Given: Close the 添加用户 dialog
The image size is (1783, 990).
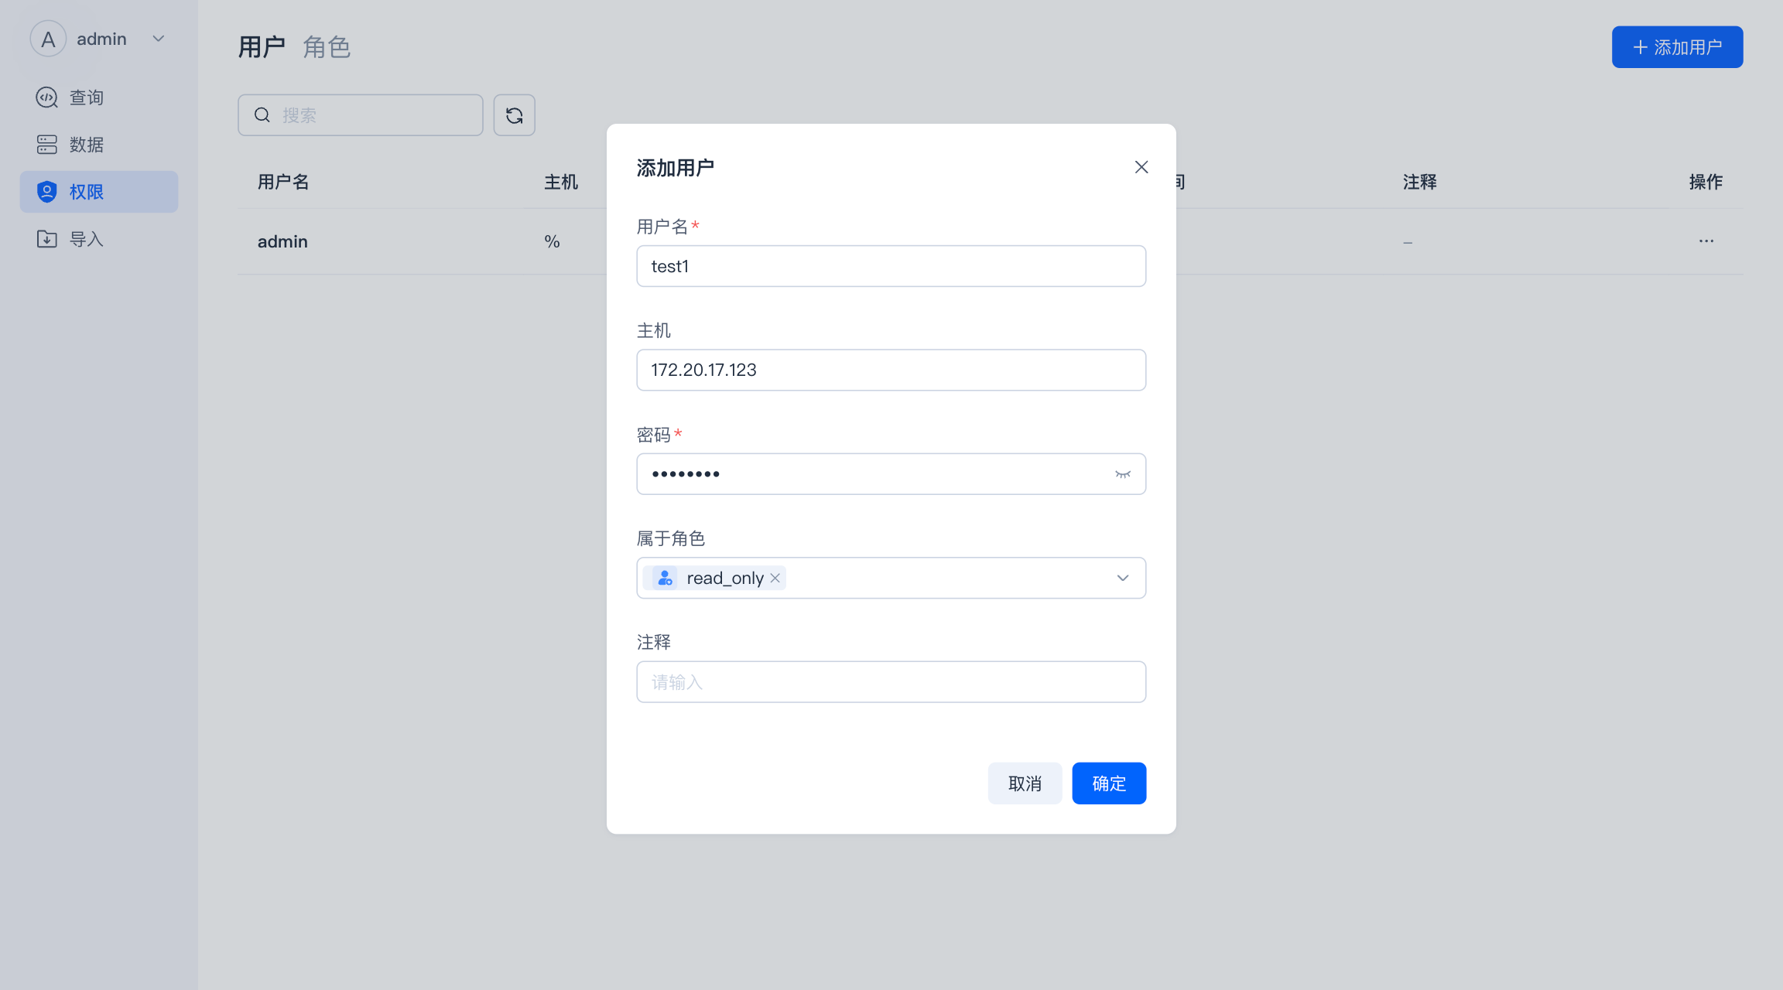Looking at the screenshot, I should point(1141,167).
